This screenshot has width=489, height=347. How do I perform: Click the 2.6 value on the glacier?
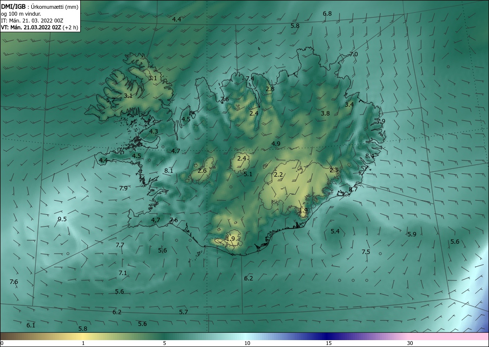202,171
